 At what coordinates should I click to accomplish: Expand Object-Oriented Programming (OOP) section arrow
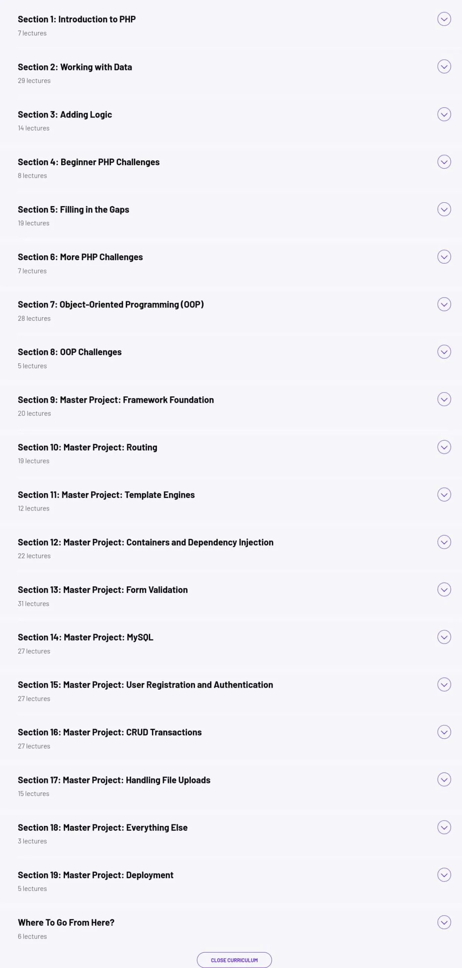pos(444,304)
